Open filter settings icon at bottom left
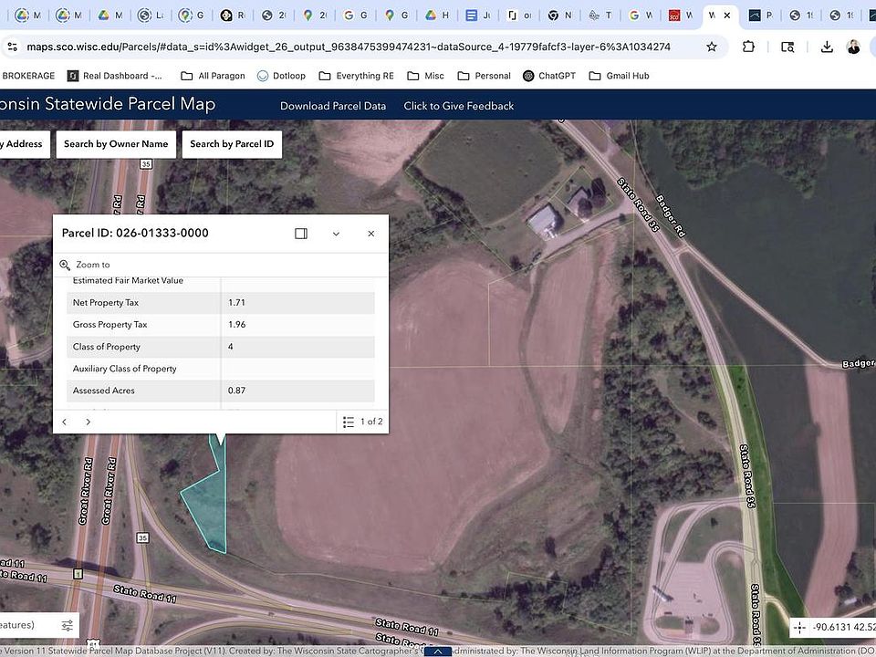The height and width of the screenshot is (657, 876). pyautogui.click(x=67, y=625)
